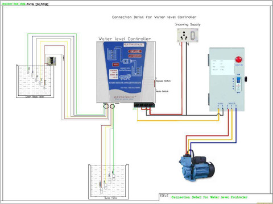273x204 pixels.
Task: Click the 'Over Head Tank' label
Action: click(35, 97)
